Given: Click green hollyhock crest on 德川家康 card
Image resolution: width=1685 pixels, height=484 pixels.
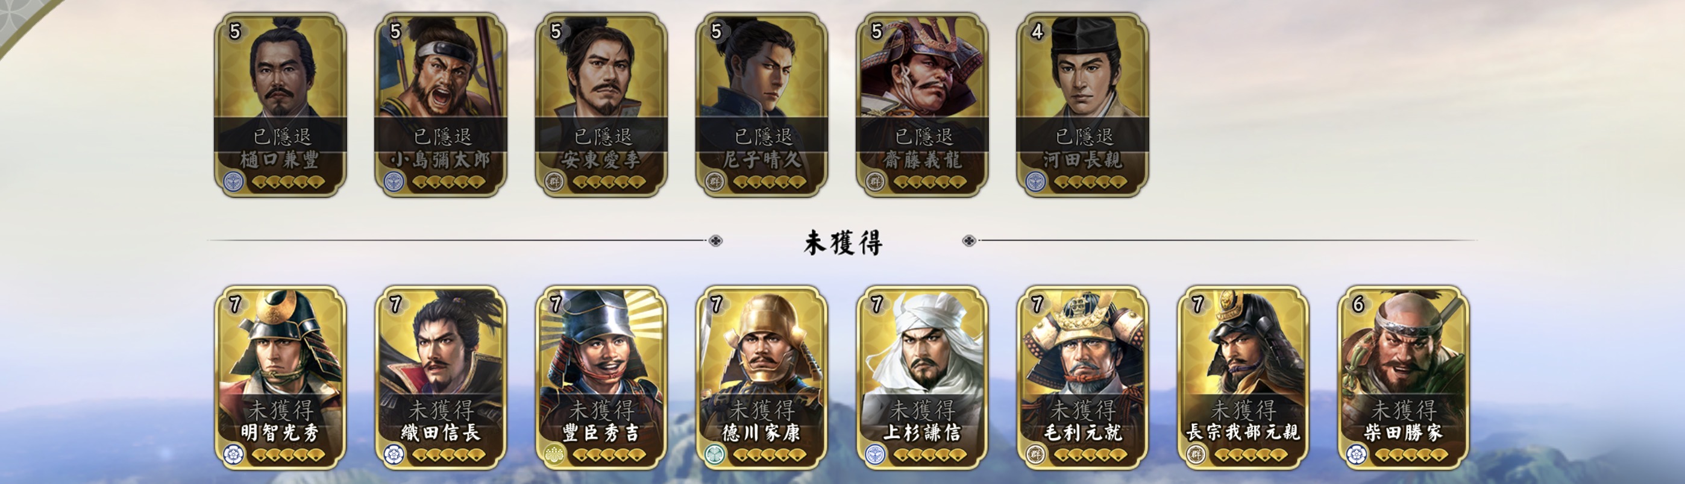Looking at the screenshot, I should [x=715, y=454].
